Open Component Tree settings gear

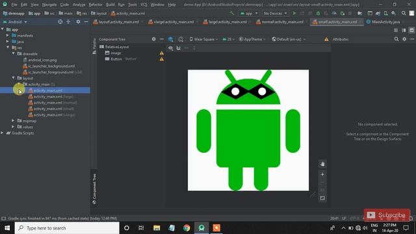pyautogui.click(x=153, y=39)
